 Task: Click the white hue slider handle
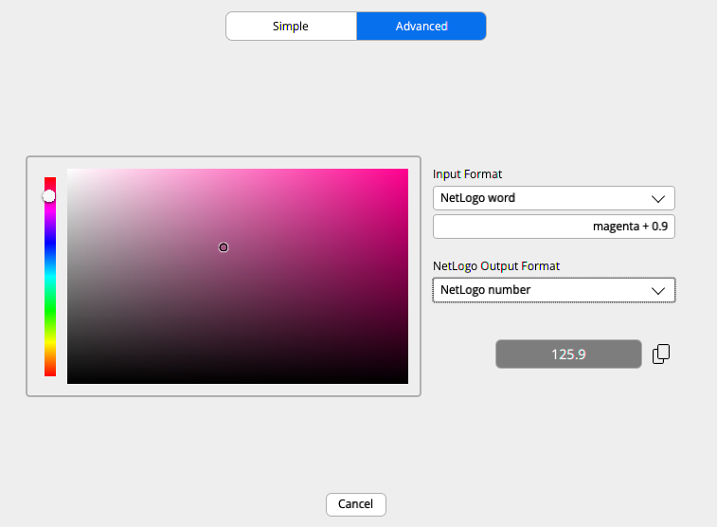point(49,196)
